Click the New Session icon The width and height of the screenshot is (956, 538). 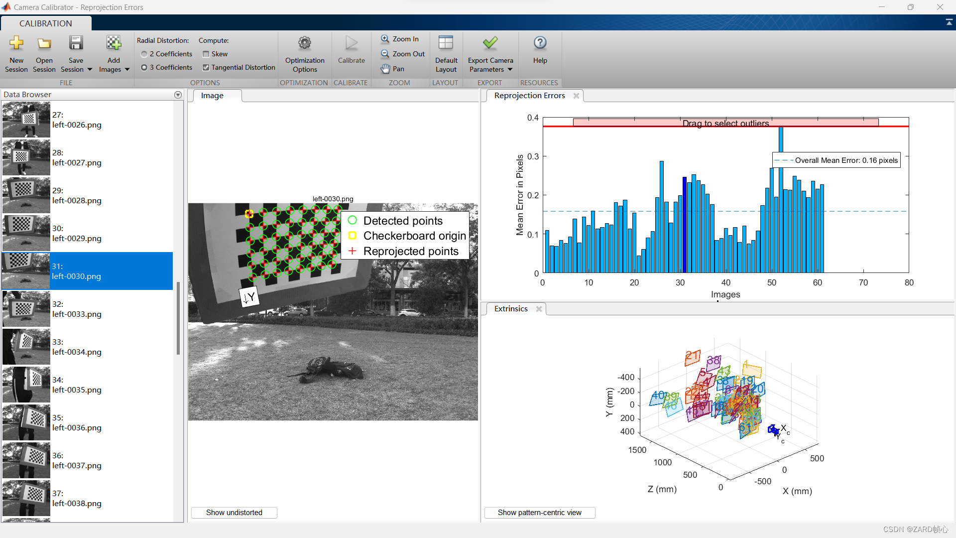(x=16, y=43)
